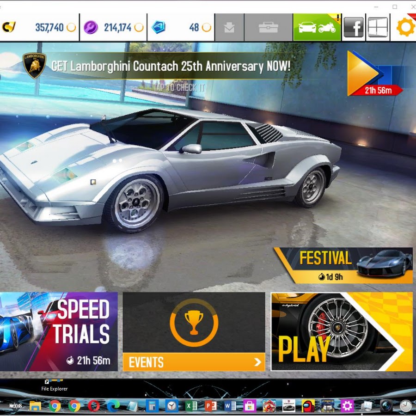Click the Nexus dock logo
Image resolution: width=416 pixels, height=416 pixels.
pyautogui.click(x=15, y=406)
